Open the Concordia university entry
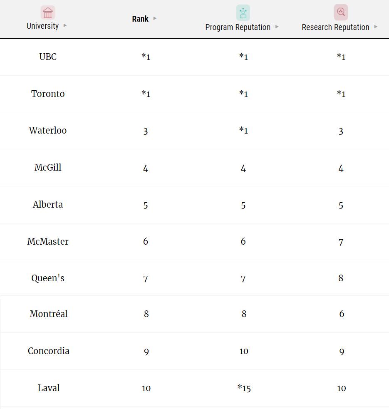389x409 pixels. pyautogui.click(x=48, y=351)
